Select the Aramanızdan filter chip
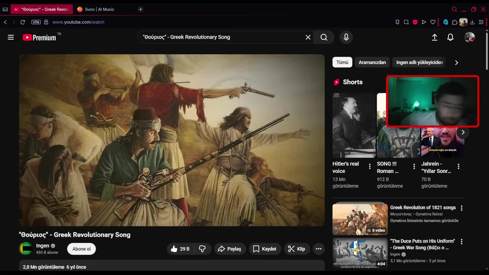This screenshot has width=489, height=275. [x=372, y=62]
